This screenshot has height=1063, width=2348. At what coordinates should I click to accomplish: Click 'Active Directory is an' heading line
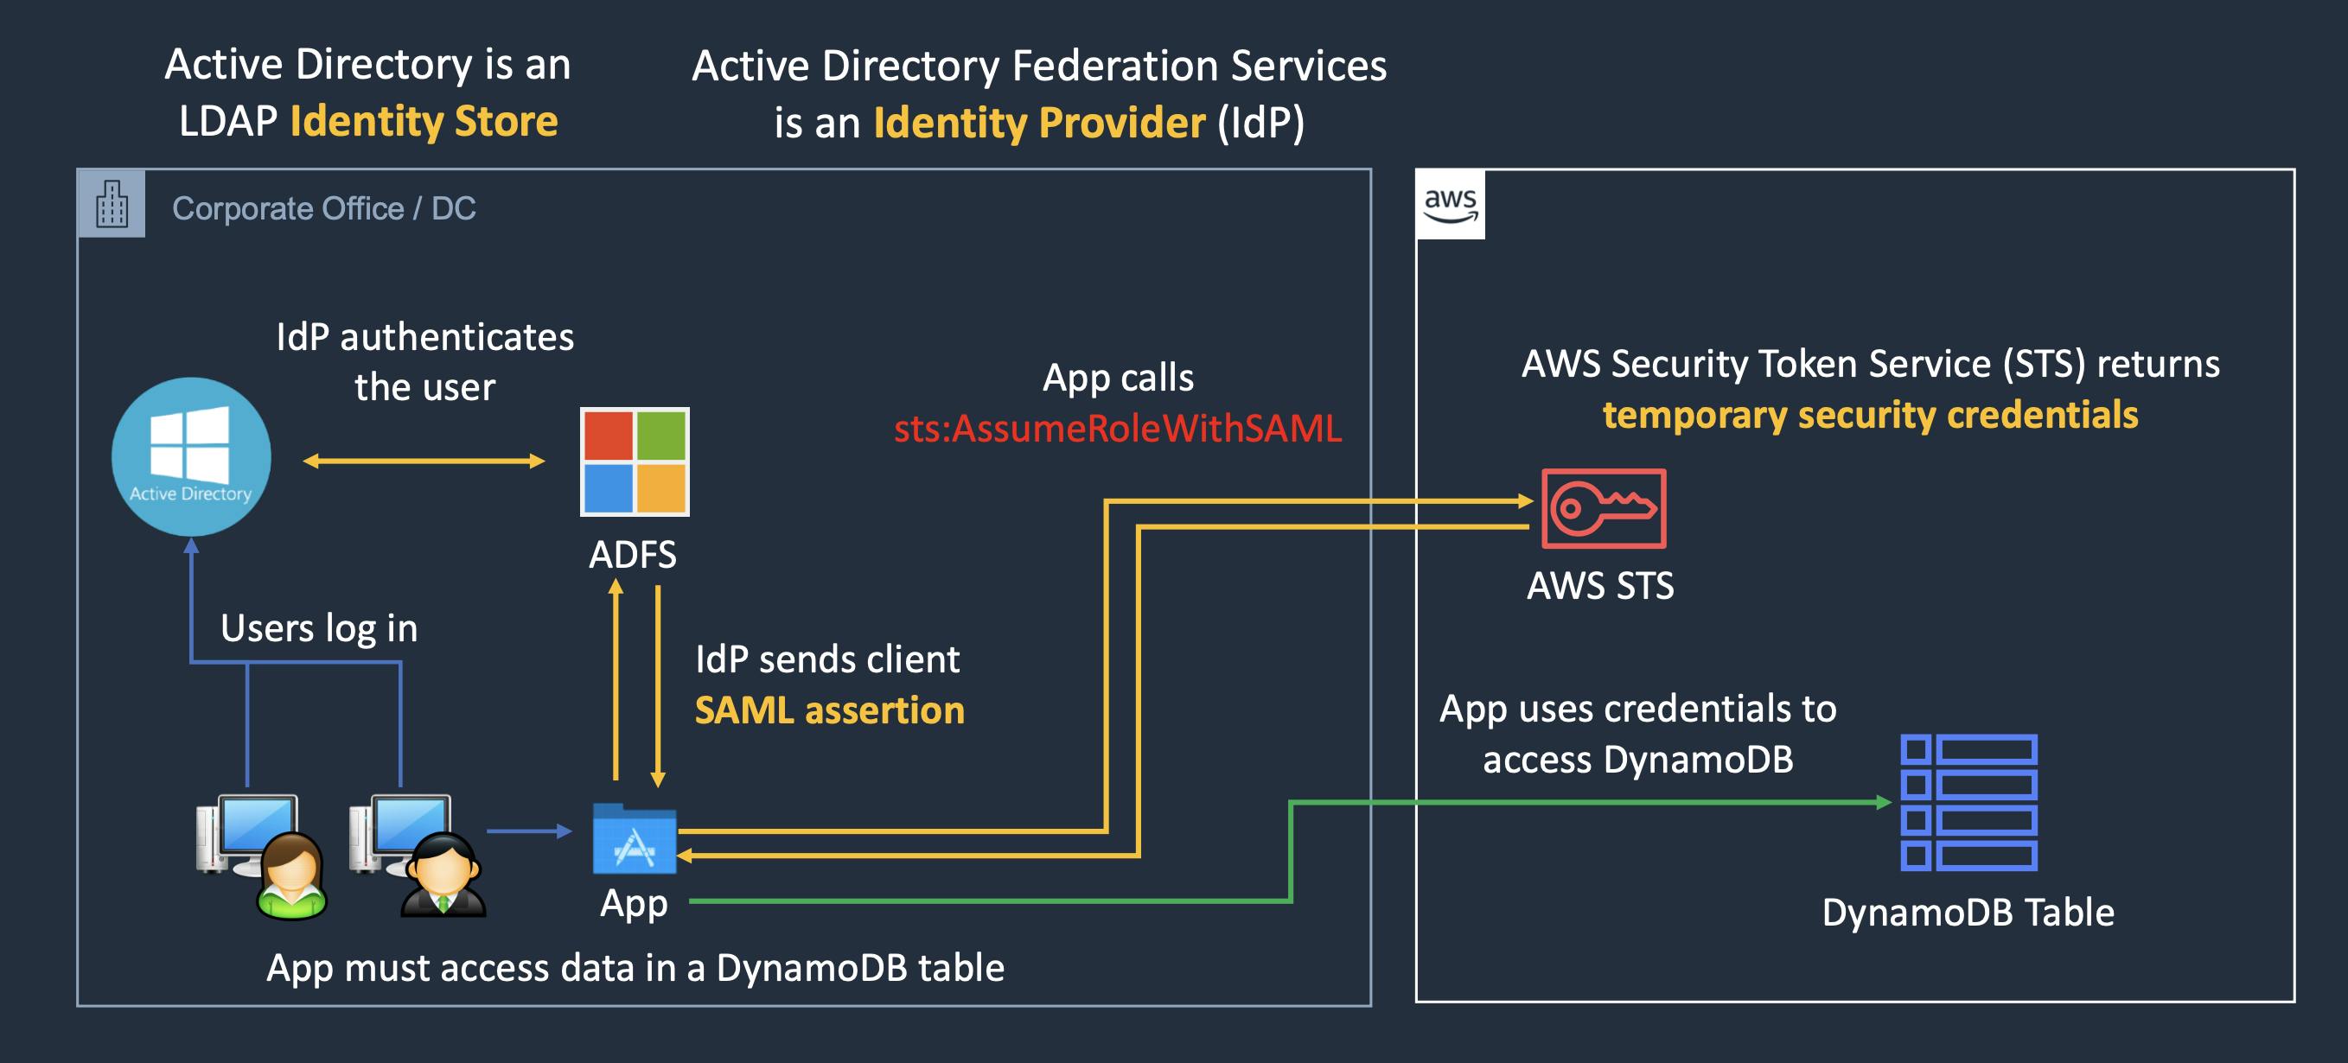click(x=367, y=65)
